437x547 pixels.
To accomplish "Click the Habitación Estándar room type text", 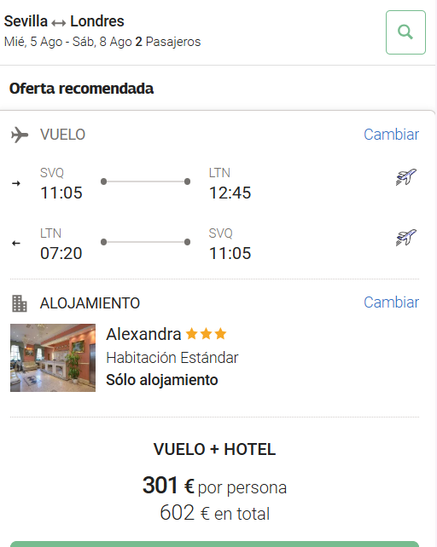I will 172,358.
